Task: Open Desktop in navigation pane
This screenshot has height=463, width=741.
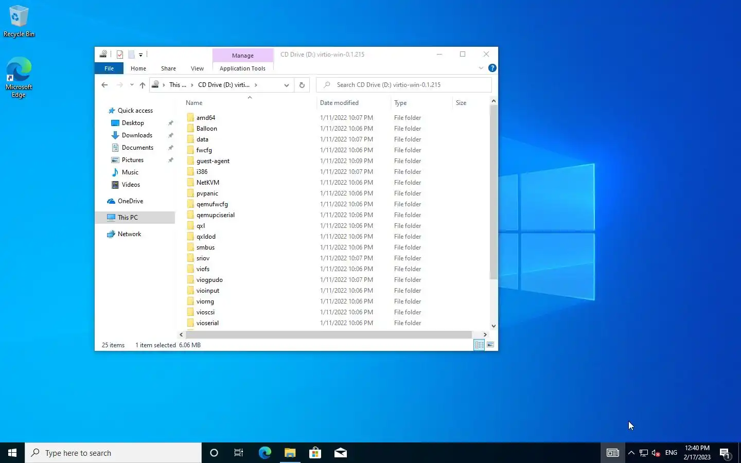Action: [x=133, y=123]
